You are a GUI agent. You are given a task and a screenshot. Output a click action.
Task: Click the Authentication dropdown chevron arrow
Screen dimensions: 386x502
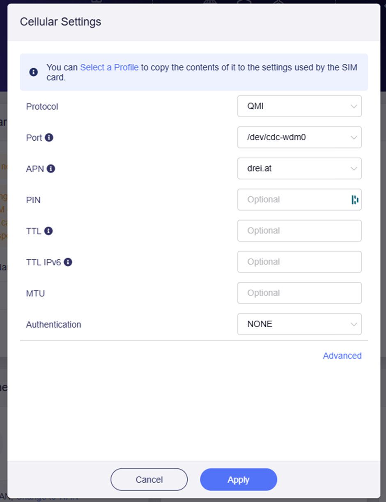354,324
